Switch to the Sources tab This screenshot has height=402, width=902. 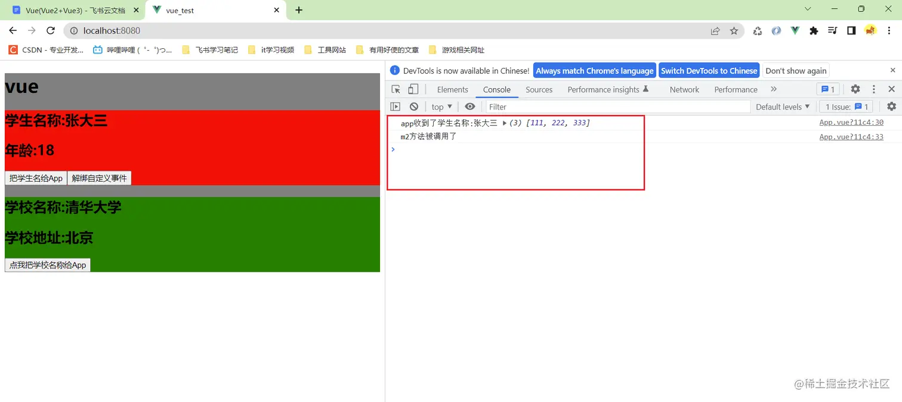tap(539, 89)
